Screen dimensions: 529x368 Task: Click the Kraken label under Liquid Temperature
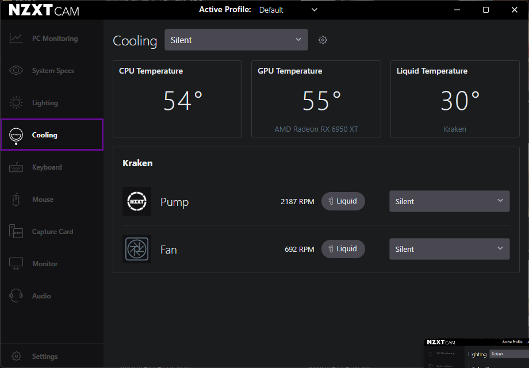(455, 129)
